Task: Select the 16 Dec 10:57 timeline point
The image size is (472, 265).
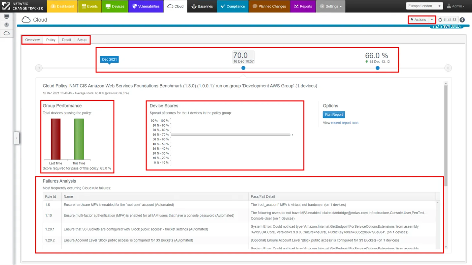Action: click(243, 68)
